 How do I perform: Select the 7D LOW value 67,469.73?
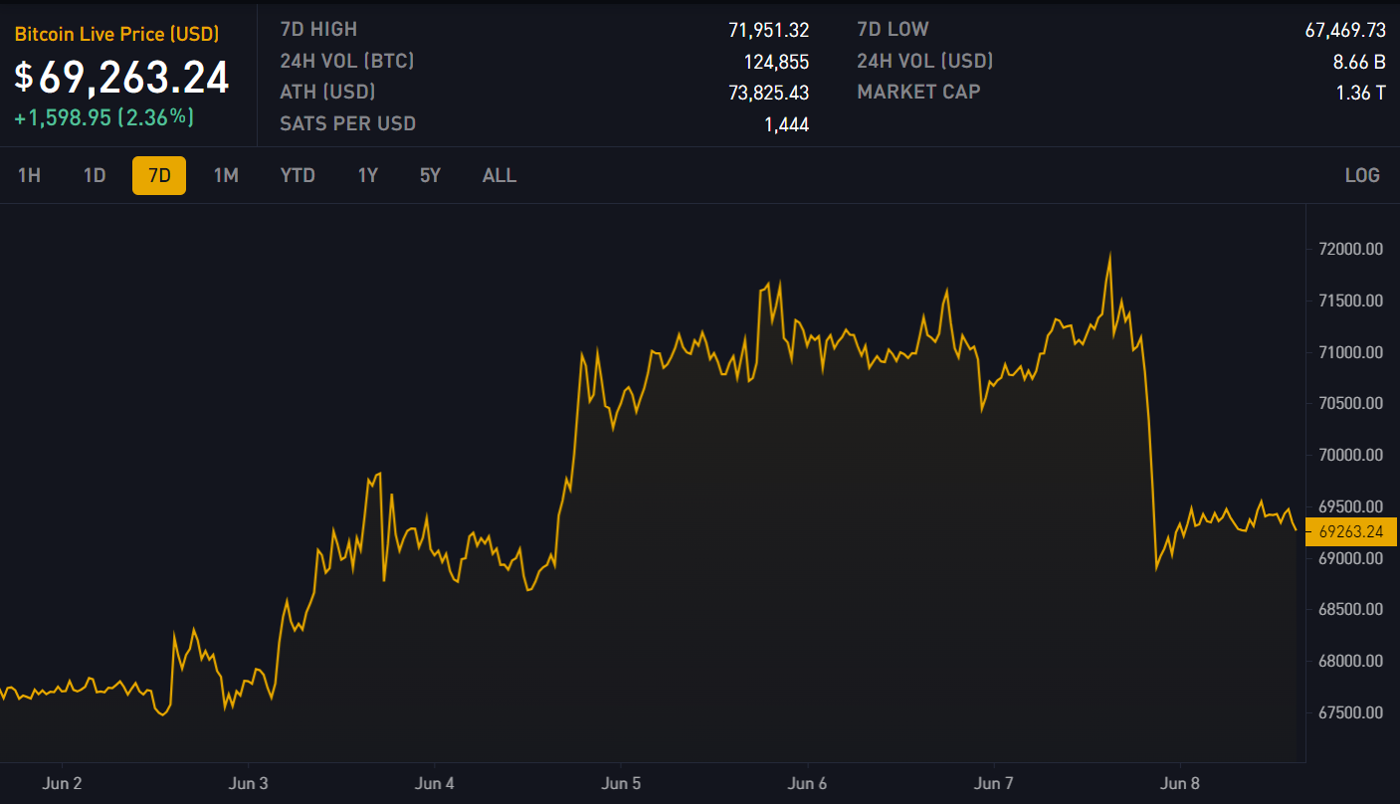1345,30
